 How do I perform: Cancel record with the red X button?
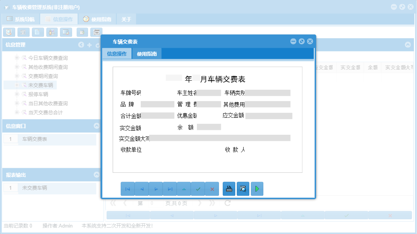click(212, 189)
